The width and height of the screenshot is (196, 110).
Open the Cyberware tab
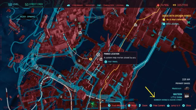click(77, 5)
